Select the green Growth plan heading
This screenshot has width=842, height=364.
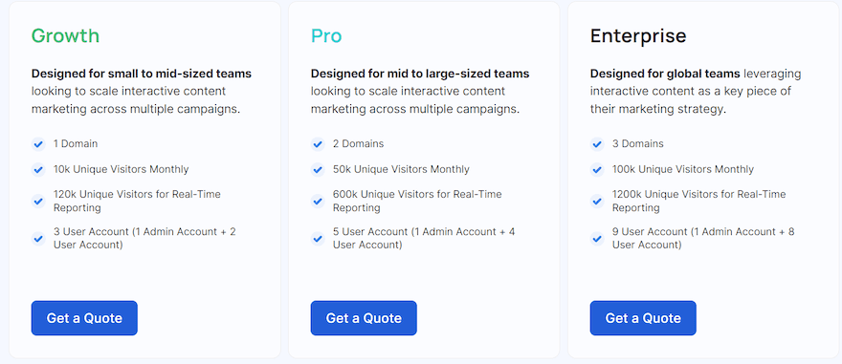[65, 36]
